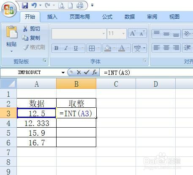This screenshot has width=193, height=175.
Task: Open the Name Box function dropdown arrow
Action: point(63,73)
